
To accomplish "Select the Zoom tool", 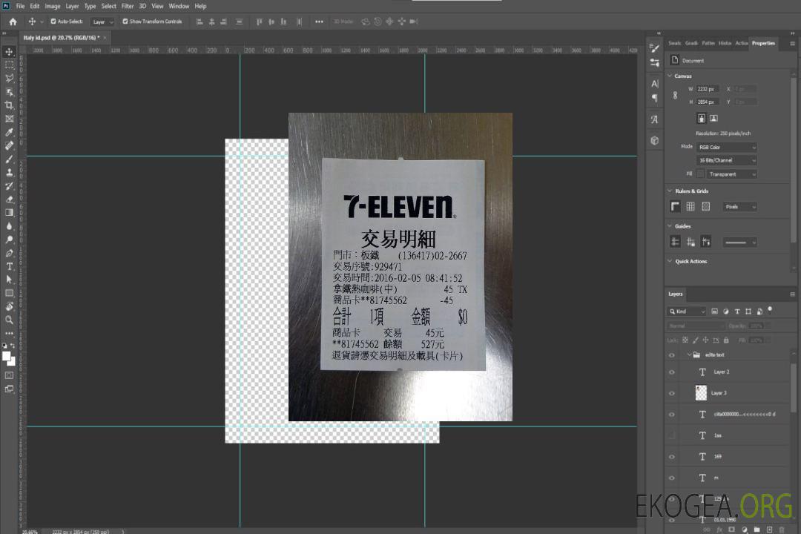I will pos(9,320).
